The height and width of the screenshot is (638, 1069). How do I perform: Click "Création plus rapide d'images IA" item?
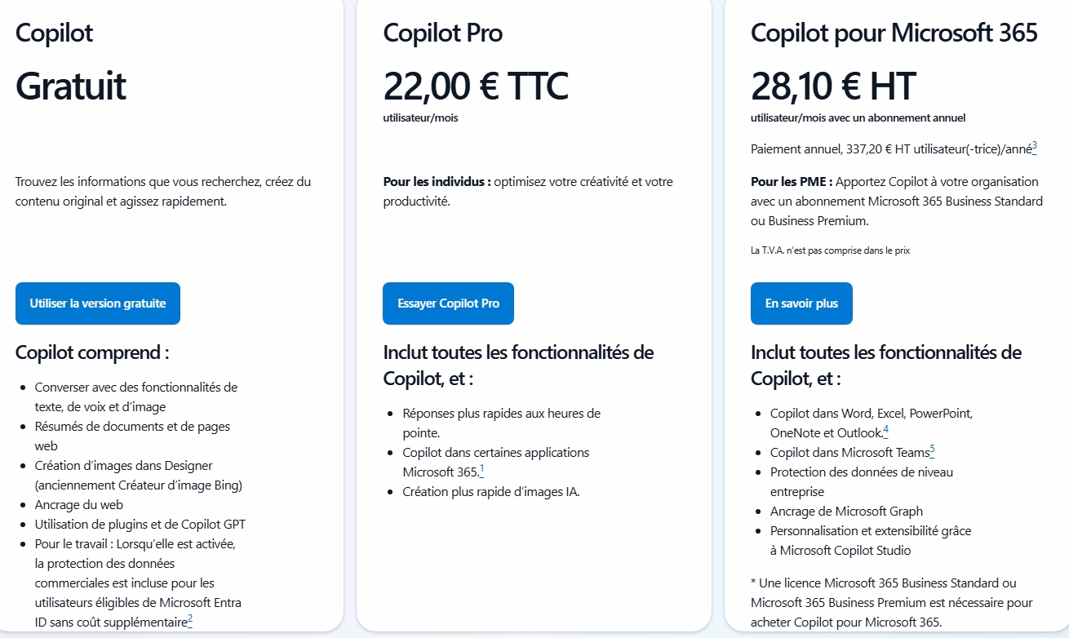click(x=491, y=492)
